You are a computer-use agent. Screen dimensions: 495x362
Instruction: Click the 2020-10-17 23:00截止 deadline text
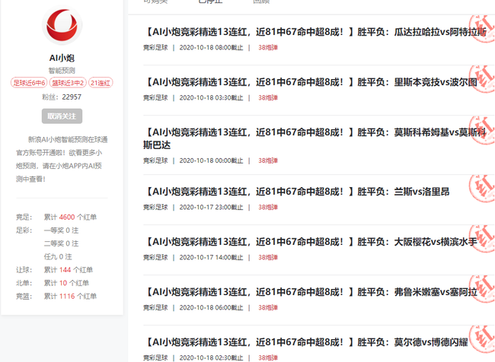pyautogui.click(x=211, y=207)
